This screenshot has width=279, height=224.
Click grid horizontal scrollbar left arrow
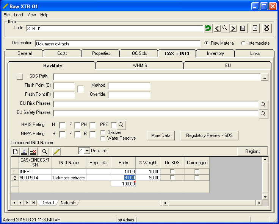tap(165, 203)
